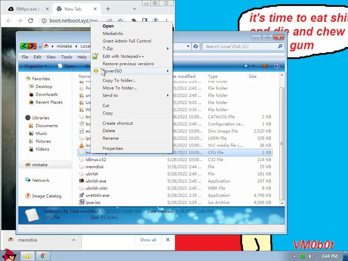Open the file explorer taskbar icon
The width and height of the screenshot is (348, 261).
point(28,256)
